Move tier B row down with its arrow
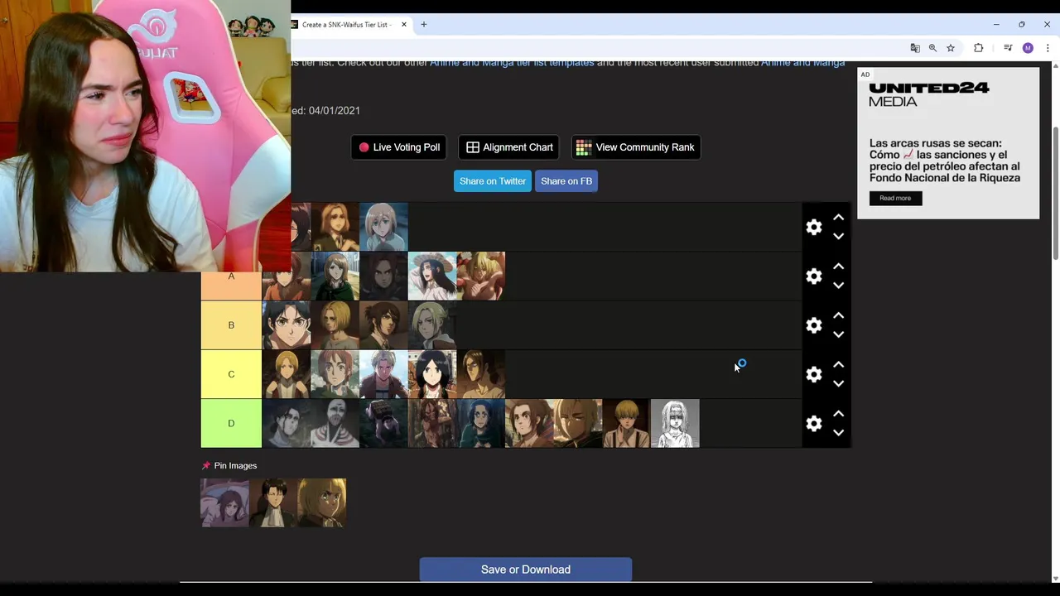The image size is (1060, 596). click(838, 334)
